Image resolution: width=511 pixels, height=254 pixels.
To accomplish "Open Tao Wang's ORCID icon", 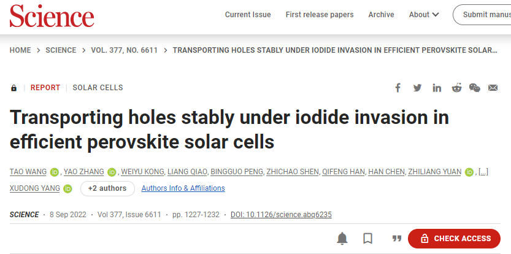I will [x=55, y=172].
